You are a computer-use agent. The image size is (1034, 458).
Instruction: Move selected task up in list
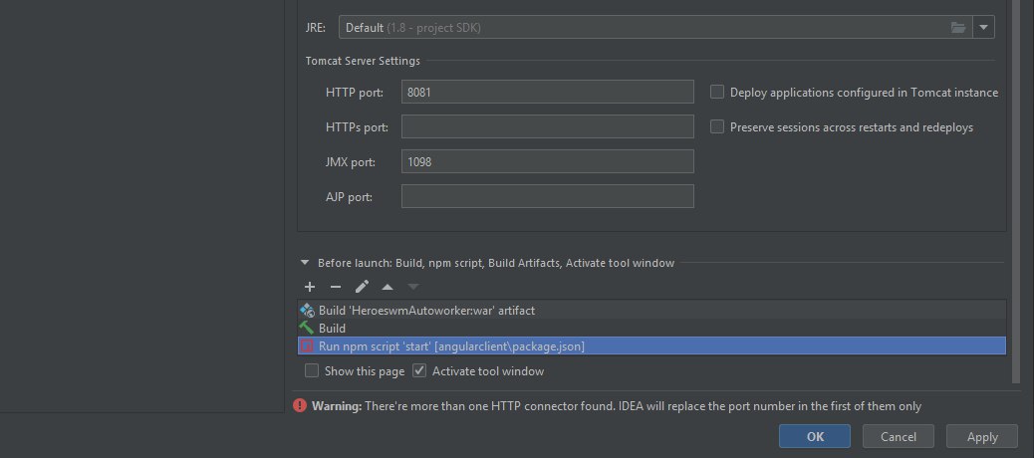pyautogui.click(x=388, y=287)
